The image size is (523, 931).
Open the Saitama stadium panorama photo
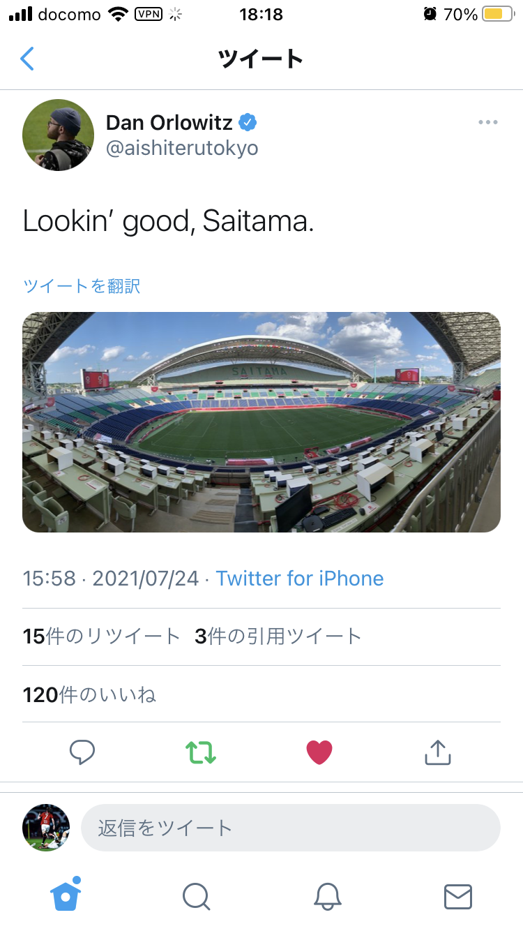click(x=261, y=422)
